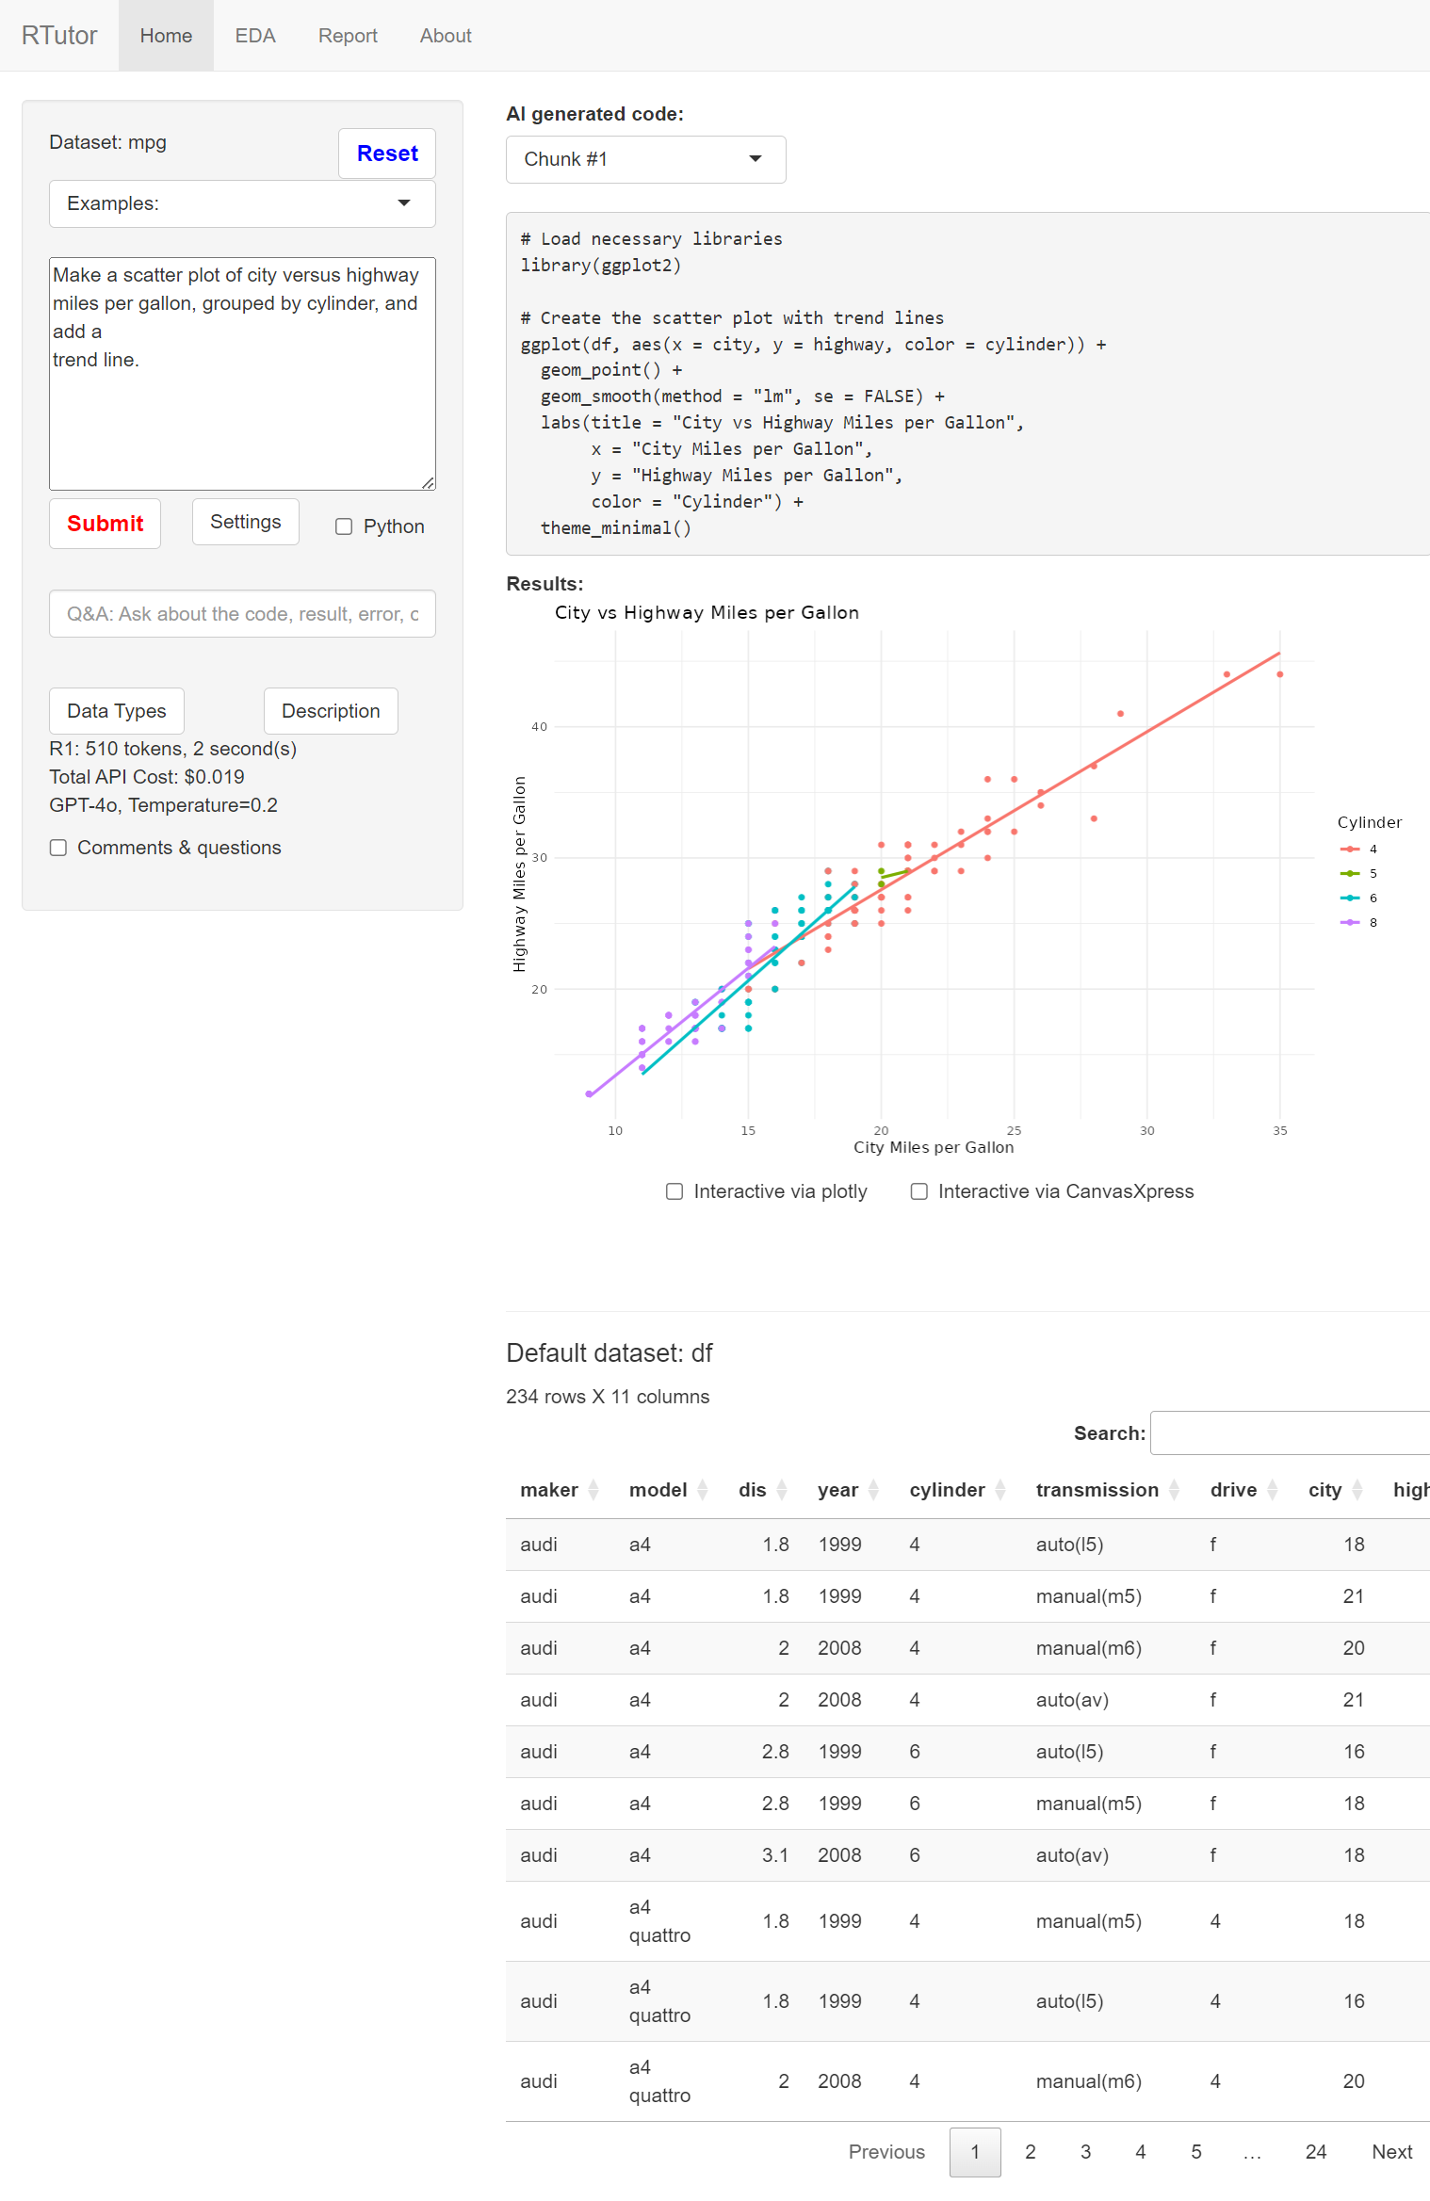Sort table by drive column arrows
Image resolution: width=1430 pixels, height=2201 pixels.
coord(1273,1489)
